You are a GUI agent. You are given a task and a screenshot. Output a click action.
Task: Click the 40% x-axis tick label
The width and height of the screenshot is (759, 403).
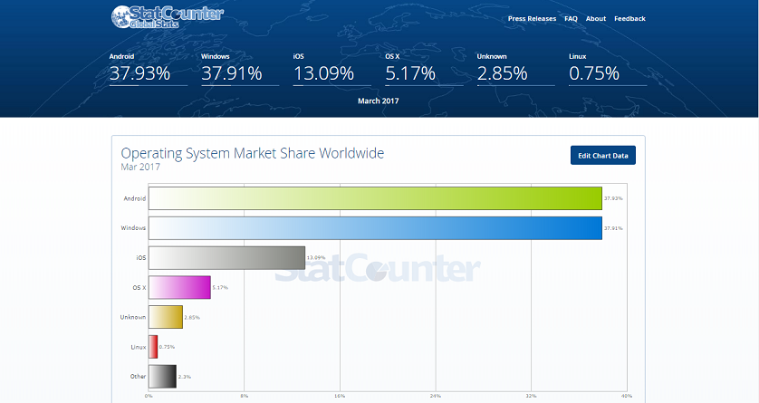pos(627,396)
